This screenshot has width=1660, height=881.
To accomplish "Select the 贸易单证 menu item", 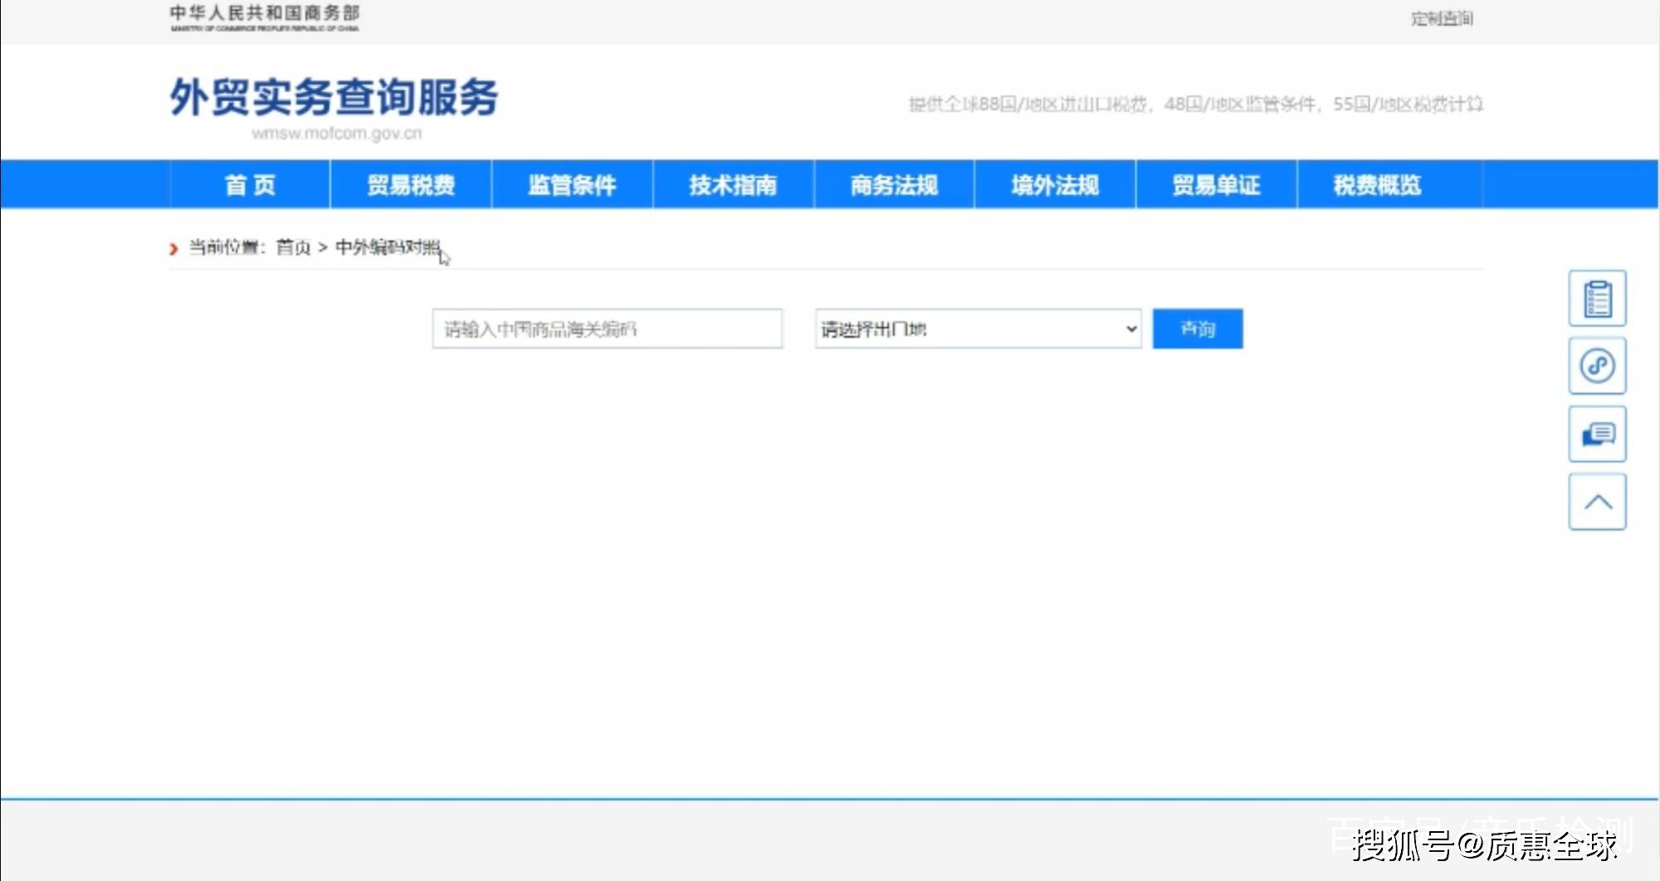I will (1216, 185).
